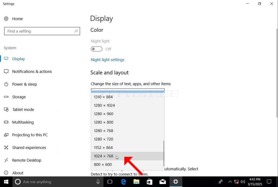278x187 pixels.
Task: Launch Microsoft Edge from taskbar
Action: 124,182
